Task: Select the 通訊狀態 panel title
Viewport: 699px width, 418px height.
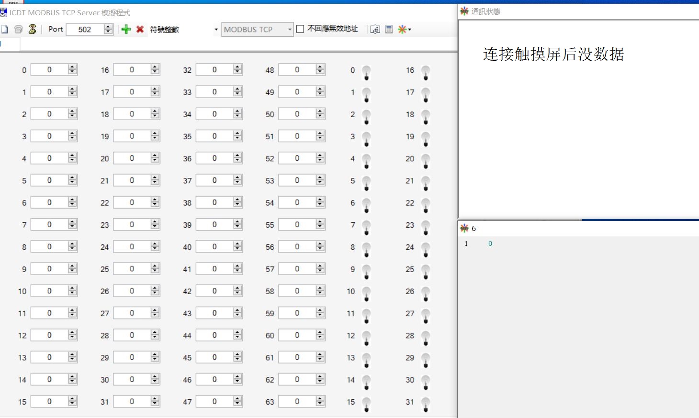Action: coord(485,11)
